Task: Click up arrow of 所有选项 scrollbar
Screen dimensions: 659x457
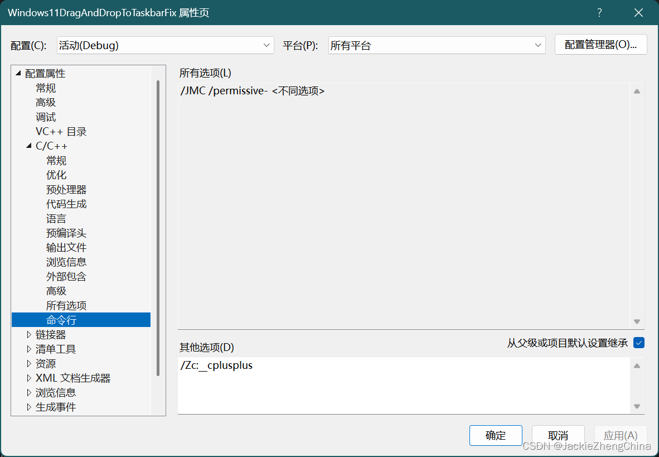Action: [x=637, y=92]
